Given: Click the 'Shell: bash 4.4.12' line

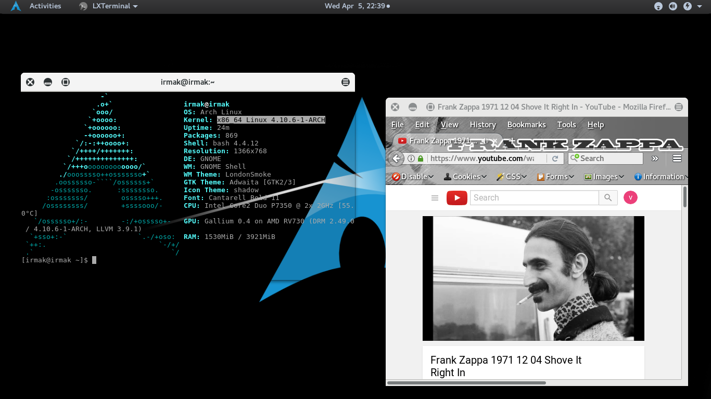Looking at the screenshot, I should pos(221,143).
